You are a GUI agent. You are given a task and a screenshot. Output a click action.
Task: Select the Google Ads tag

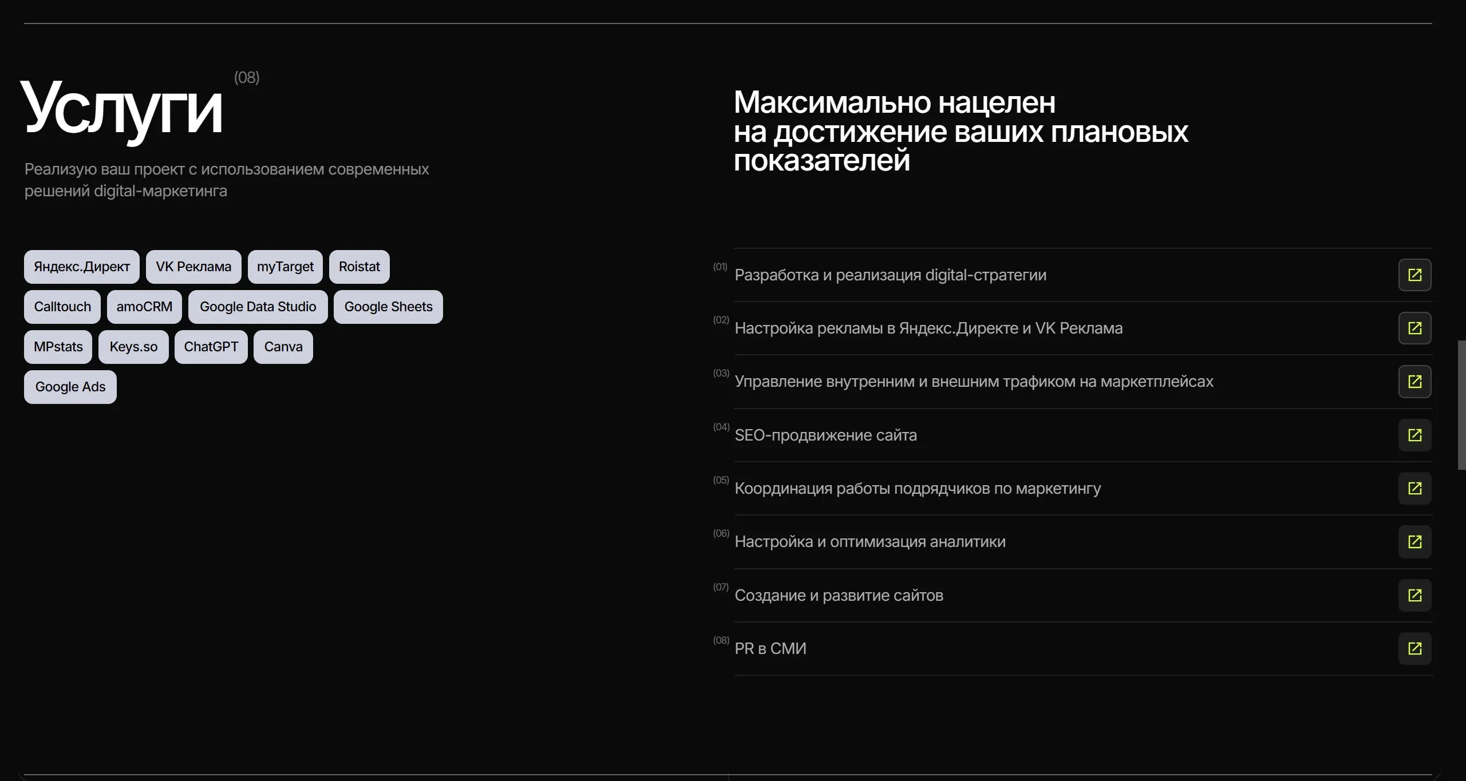tap(70, 387)
